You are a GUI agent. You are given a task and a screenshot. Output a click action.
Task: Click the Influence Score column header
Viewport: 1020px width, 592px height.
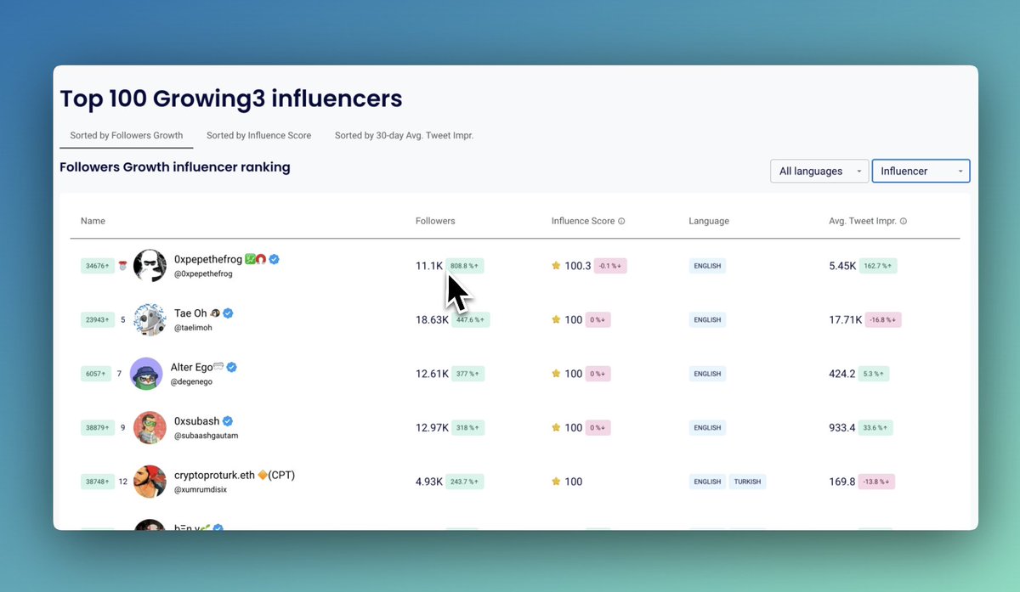(583, 221)
